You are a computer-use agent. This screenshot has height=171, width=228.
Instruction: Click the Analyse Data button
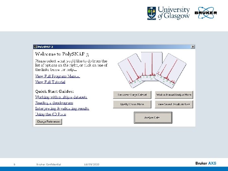[x=153, y=117]
